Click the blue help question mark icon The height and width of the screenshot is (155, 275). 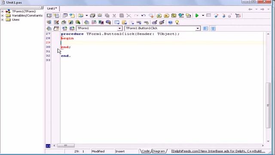click(x=170, y=22)
